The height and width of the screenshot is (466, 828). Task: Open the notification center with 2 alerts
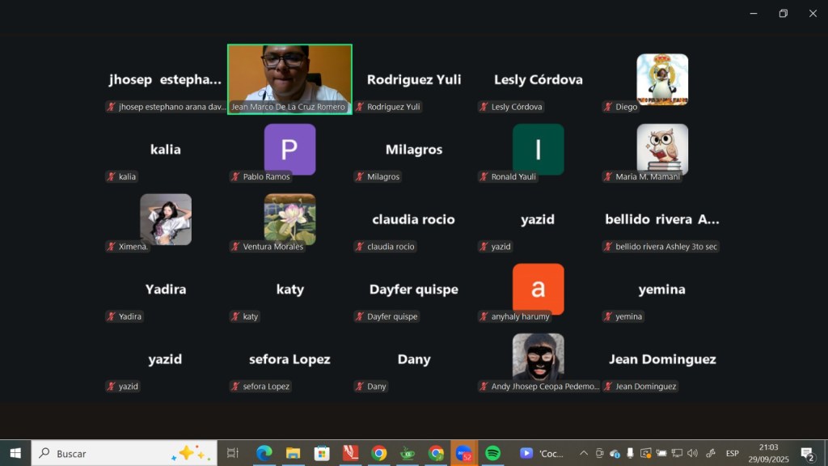coord(806,453)
